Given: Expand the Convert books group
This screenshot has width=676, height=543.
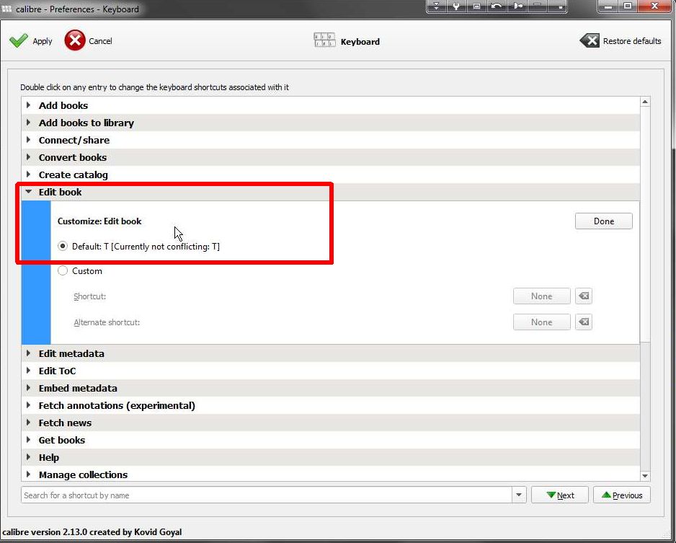Looking at the screenshot, I should (x=28, y=157).
